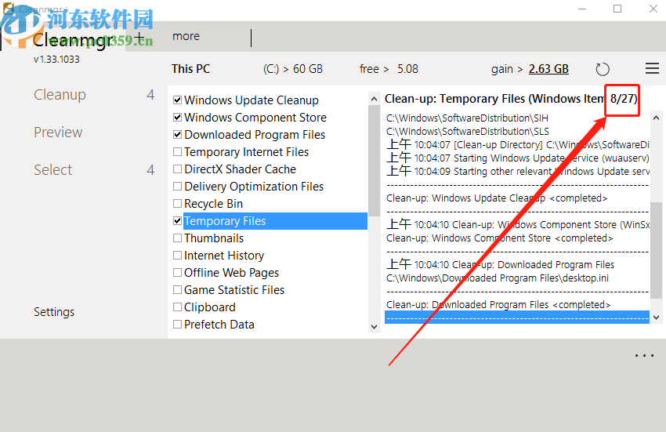
Task: Select Internet History in the list
Action: pos(224,256)
